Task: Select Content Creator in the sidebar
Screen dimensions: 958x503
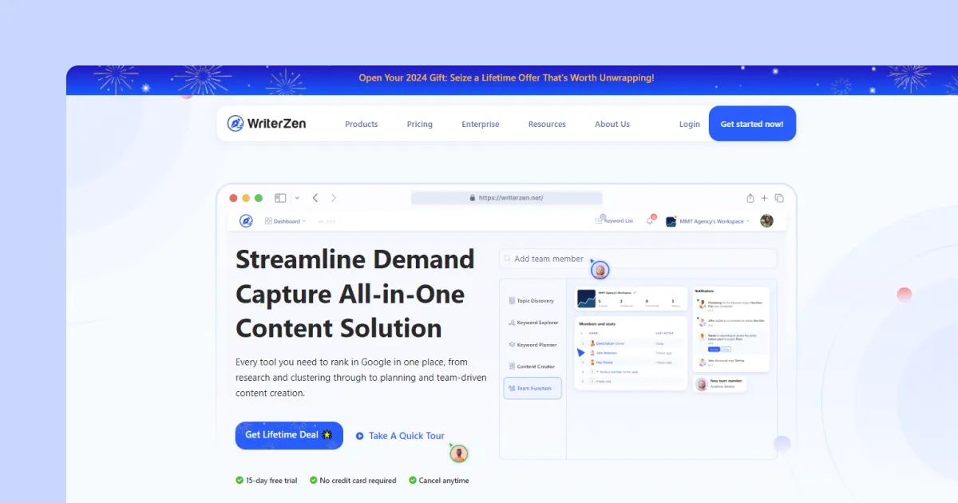Action: [532, 366]
